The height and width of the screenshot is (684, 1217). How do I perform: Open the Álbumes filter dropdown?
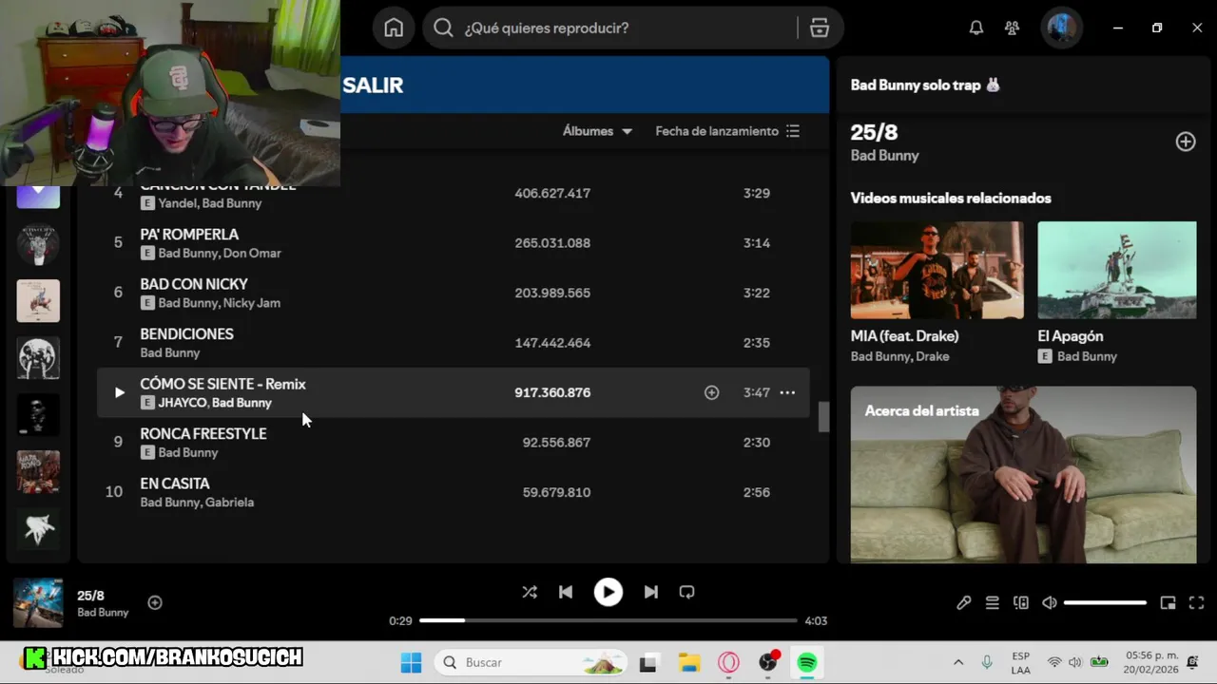pos(597,131)
